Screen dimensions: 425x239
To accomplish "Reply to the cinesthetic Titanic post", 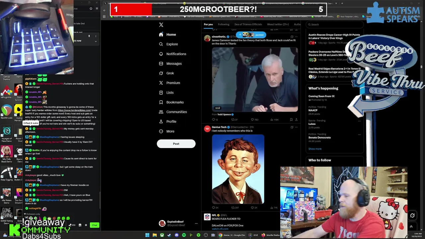I will point(214,119).
